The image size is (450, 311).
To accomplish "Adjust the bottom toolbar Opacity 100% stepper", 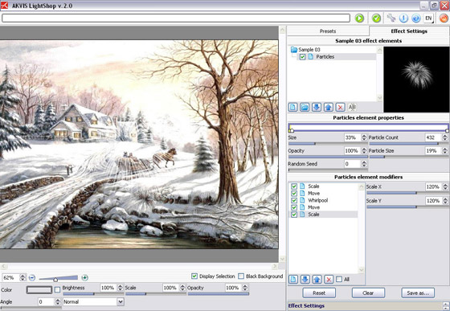I will (x=245, y=288).
